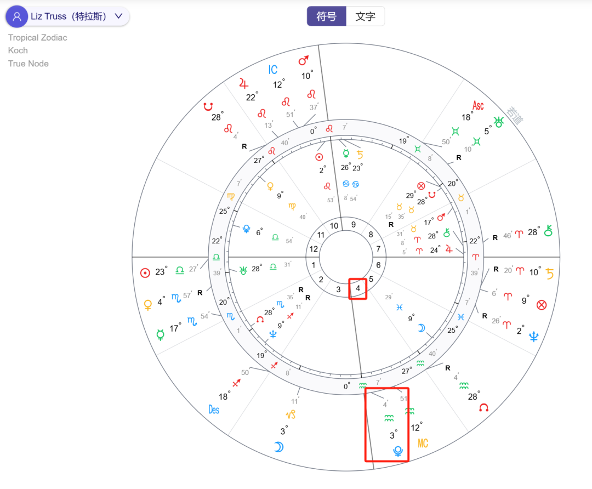Click the inner Mercury glyph at 26° Cancer
This screenshot has width=592, height=489.
tap(346, 153)
